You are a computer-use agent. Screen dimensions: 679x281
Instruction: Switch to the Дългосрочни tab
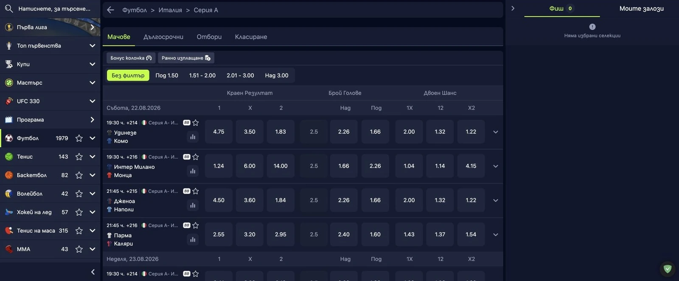tap(163, 37)
